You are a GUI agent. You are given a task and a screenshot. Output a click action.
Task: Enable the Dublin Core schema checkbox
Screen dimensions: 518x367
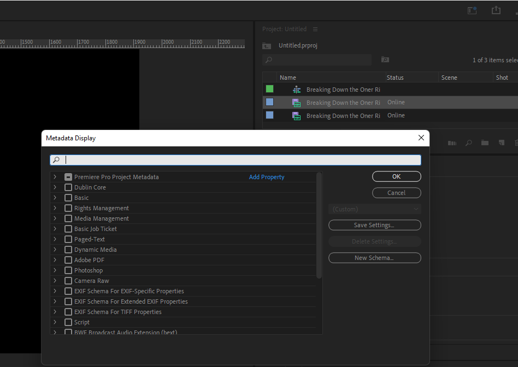point(68,187)
